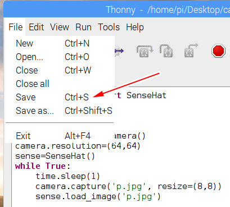Open the Tools menu
The width and height of the screenshot is (230, 207).
(x=109, y=27)
